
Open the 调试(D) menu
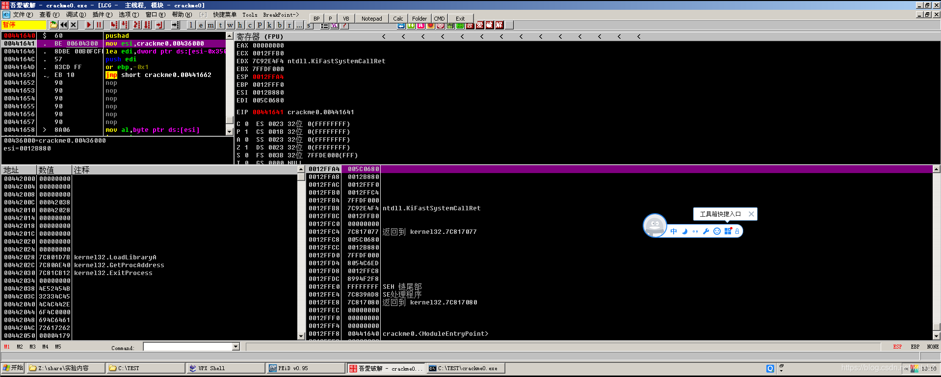coord(76,15)
